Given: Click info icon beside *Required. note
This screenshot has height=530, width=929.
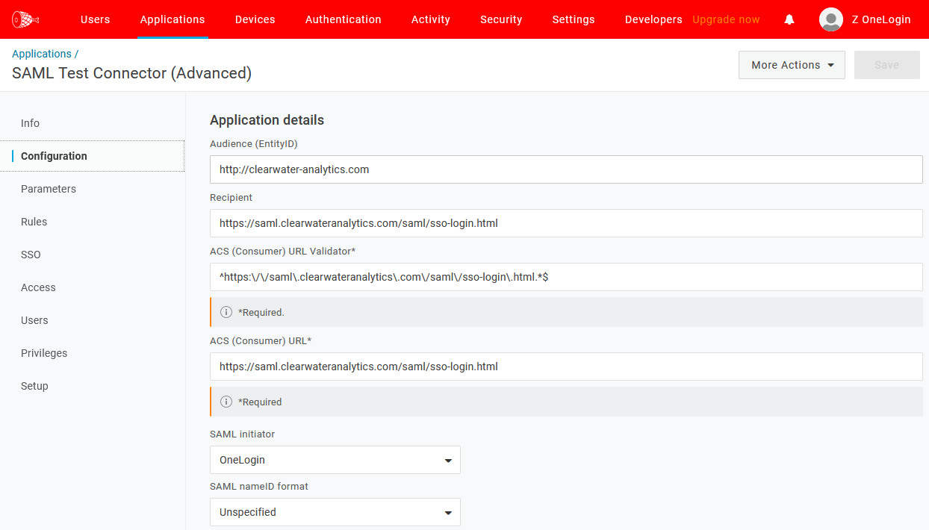Looking at the screenshot, I should point(226,312).
